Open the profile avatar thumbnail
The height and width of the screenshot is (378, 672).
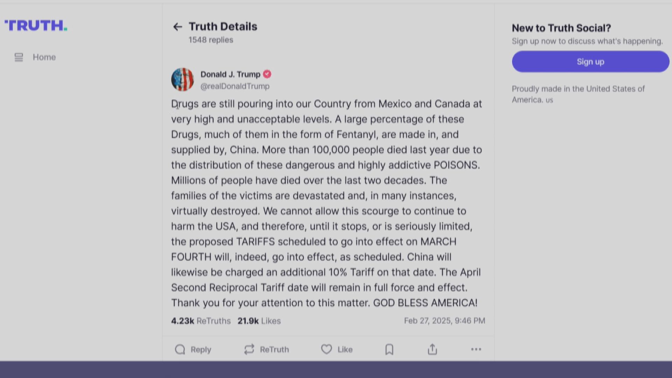(x=182, y=79)
